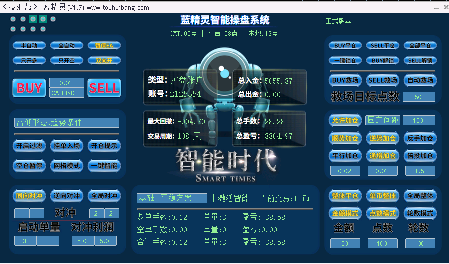Click the BUY平仓 button

pos(345,45)
